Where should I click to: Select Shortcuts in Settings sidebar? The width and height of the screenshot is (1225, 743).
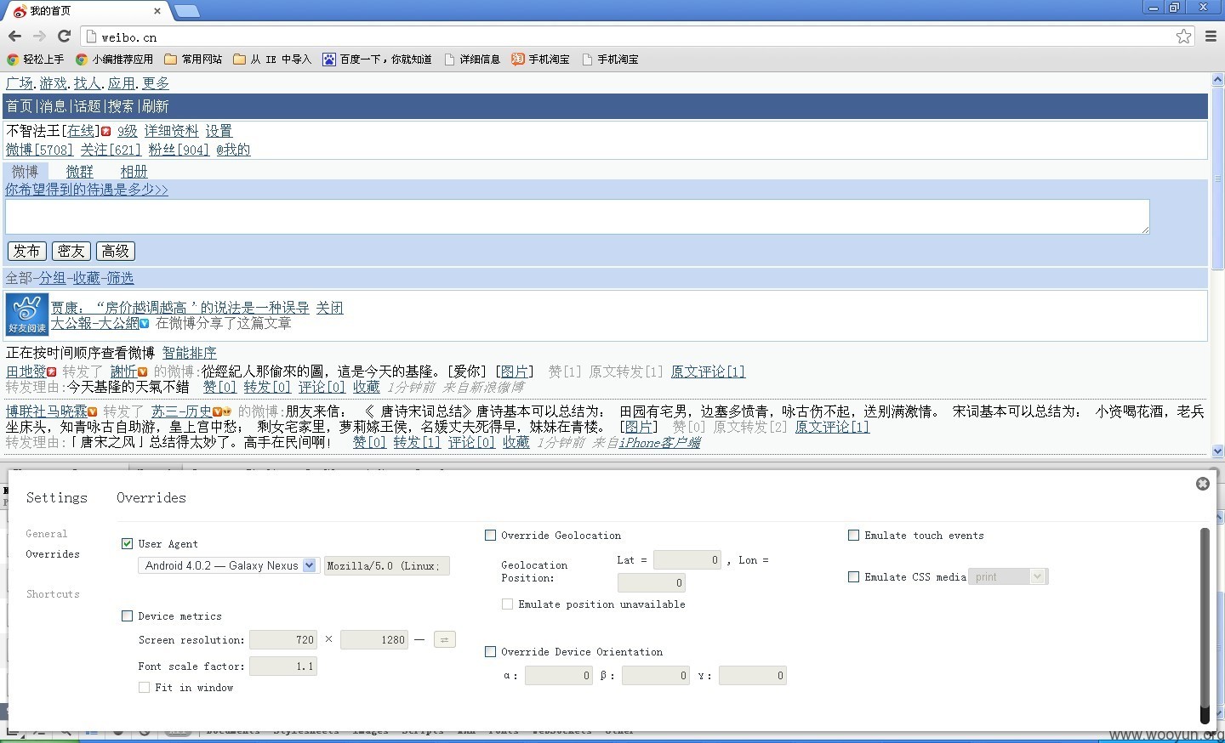(53, 593)
